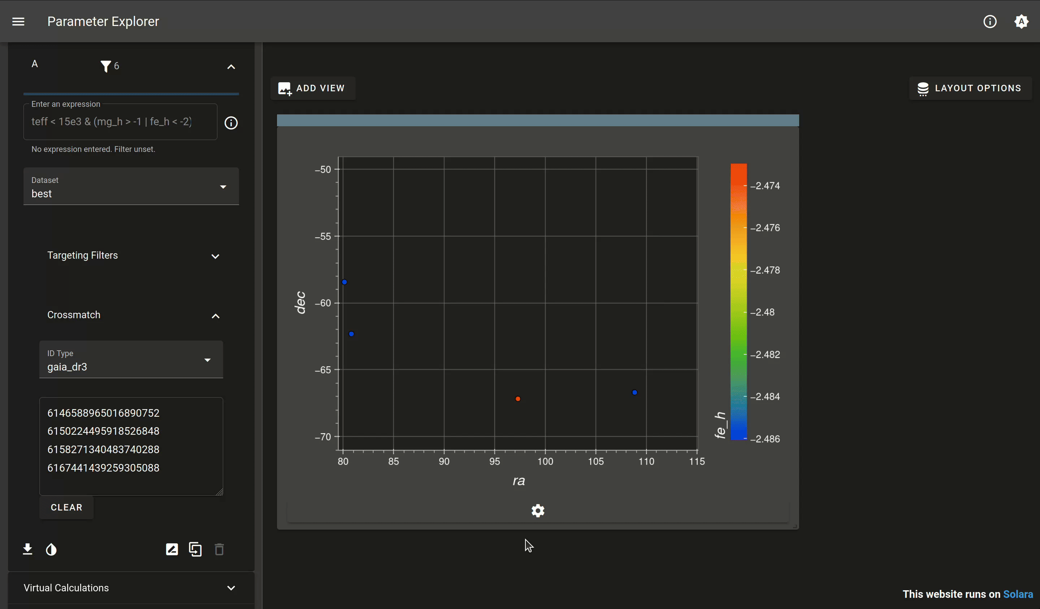Expand the Virtual Calculations panel
The image size is (1040, 609).
click(x=131, y=588)
